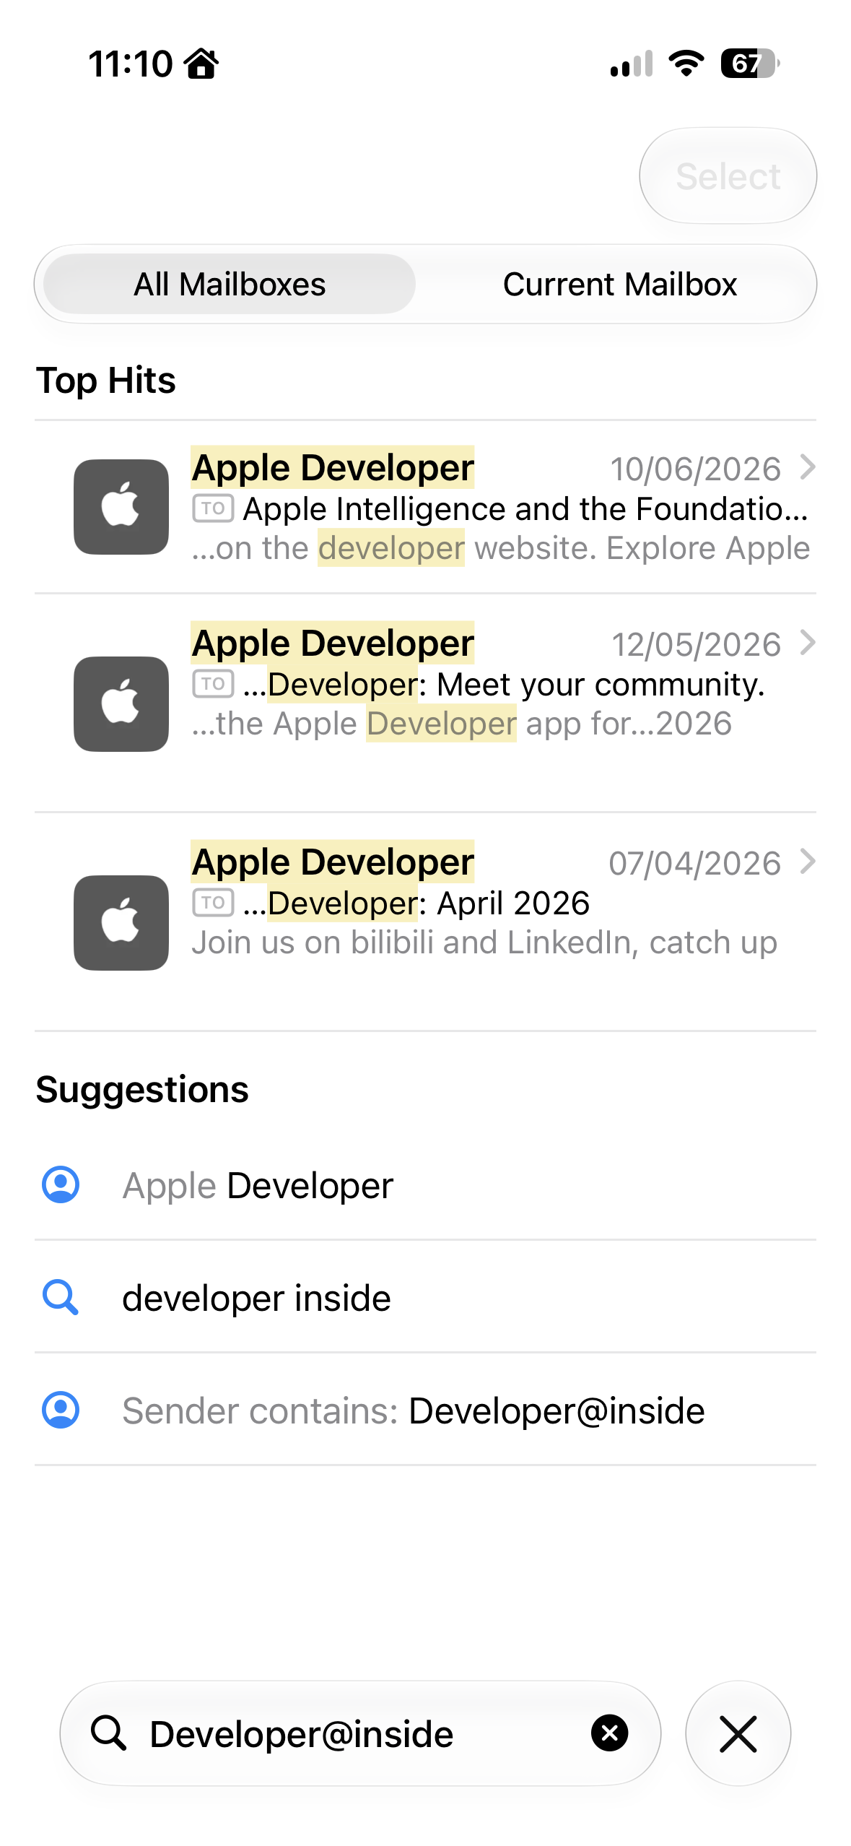Open the 10/06/2026 Apple Developer email

point(425,507)
